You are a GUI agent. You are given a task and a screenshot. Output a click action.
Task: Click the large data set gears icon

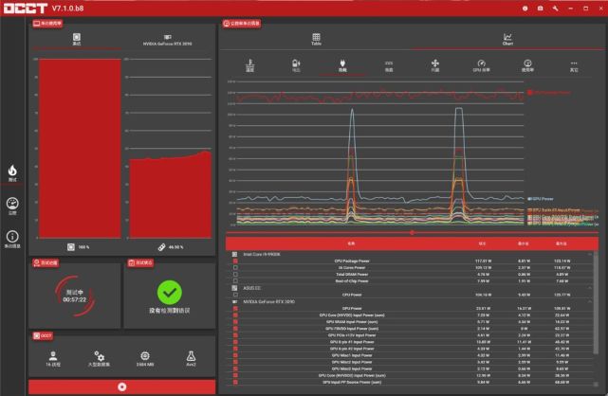point(99,356)
